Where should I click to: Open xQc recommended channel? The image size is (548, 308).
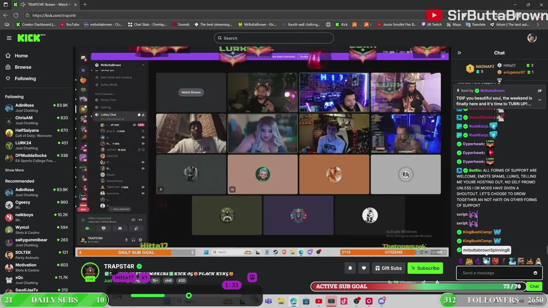tap(36, 280)
